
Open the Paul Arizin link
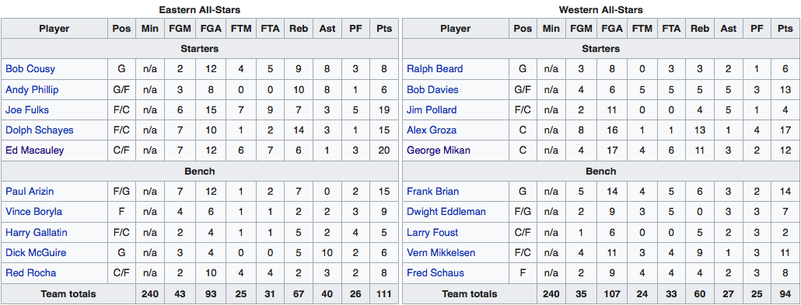coord(30,191)
